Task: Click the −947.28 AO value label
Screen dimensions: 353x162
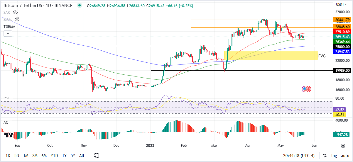Action: 342,135
